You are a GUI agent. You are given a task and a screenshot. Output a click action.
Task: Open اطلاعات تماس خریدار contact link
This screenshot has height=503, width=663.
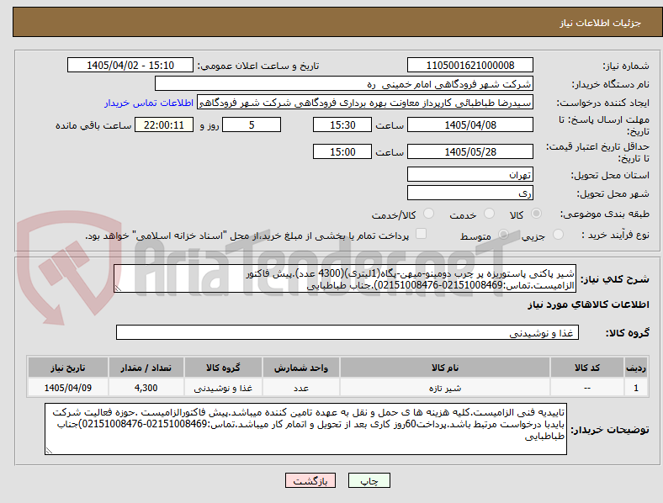(149, 103)
